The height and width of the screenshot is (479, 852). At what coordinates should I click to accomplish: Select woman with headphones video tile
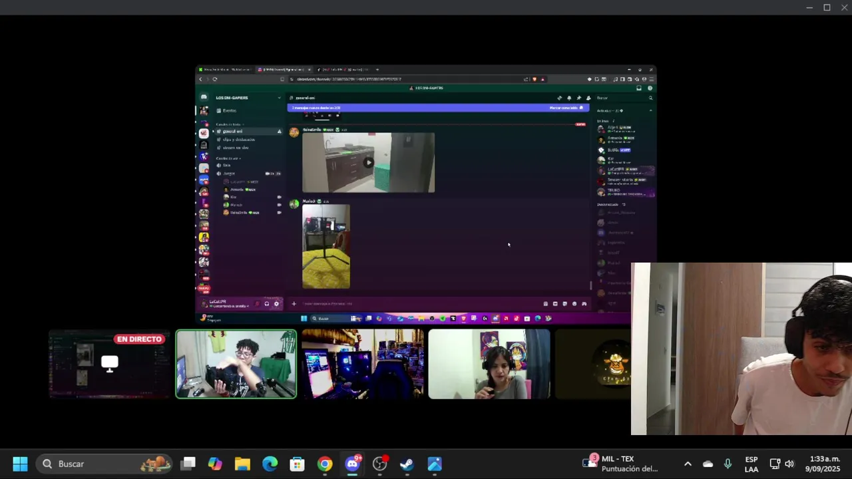489,364
